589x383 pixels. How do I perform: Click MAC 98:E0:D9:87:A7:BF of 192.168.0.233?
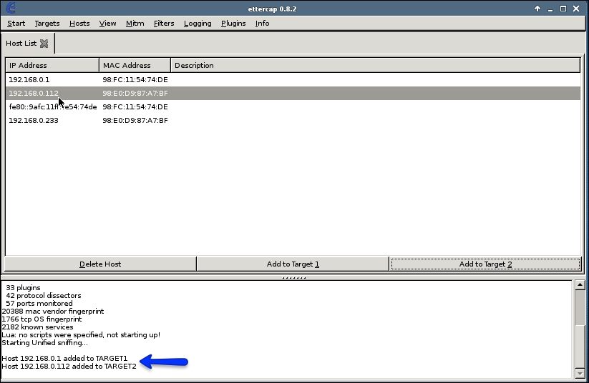click(135, 121)
